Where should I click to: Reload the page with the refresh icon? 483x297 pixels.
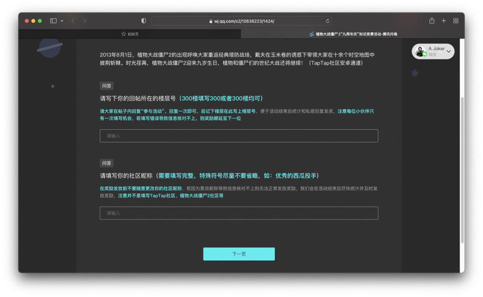328,21
